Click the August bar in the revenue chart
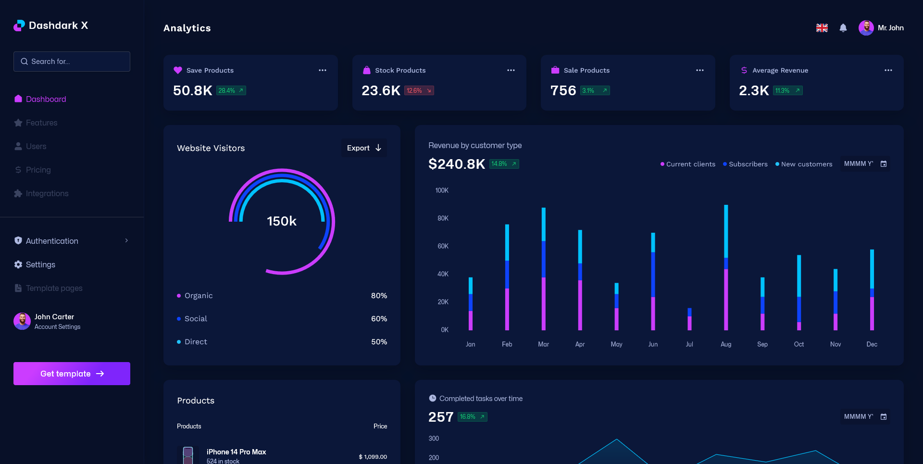This screenshot has height=464, width=923. pos(725,267)
